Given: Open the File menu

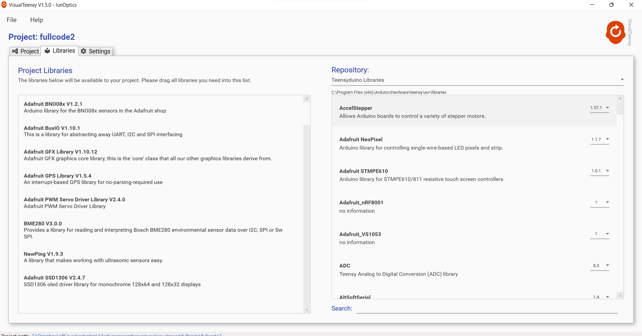Looking at the screenshot, I should 11,20.
